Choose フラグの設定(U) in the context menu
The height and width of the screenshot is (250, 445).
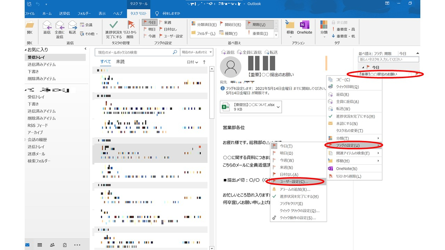point(349,145)
